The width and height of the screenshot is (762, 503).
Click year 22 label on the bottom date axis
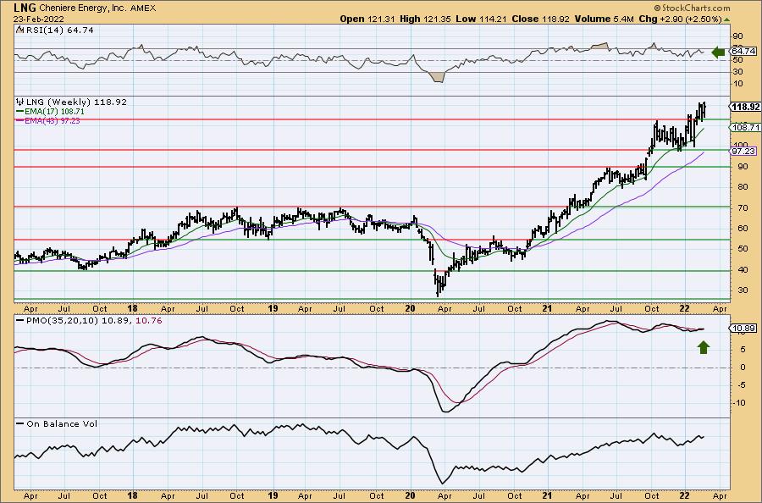(685, 495)
